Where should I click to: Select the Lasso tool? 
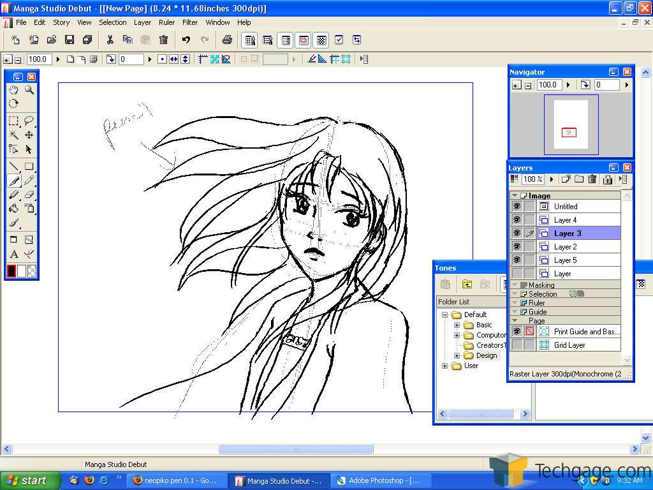pyautogui.click(x=29, y=121)
